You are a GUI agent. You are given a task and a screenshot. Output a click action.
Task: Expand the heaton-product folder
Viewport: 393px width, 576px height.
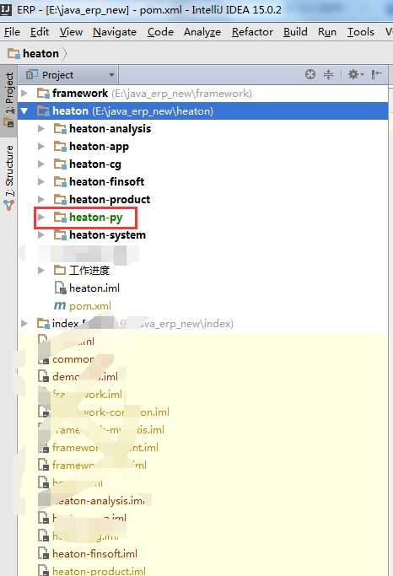pyautogui.click(x=41, y=199)
